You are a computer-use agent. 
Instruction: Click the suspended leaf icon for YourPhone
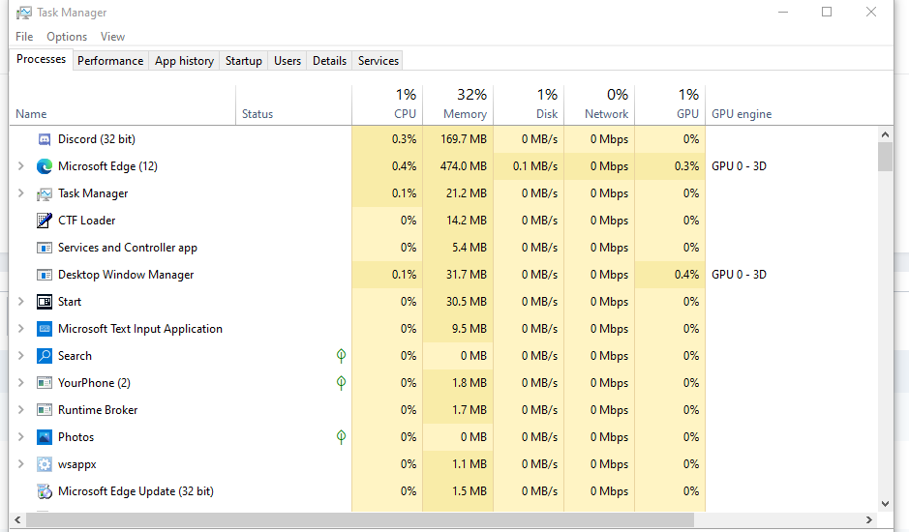point(341,383)
